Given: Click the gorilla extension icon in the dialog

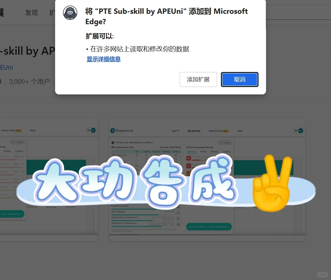Looking at the screenshot, I should point(70,13).
